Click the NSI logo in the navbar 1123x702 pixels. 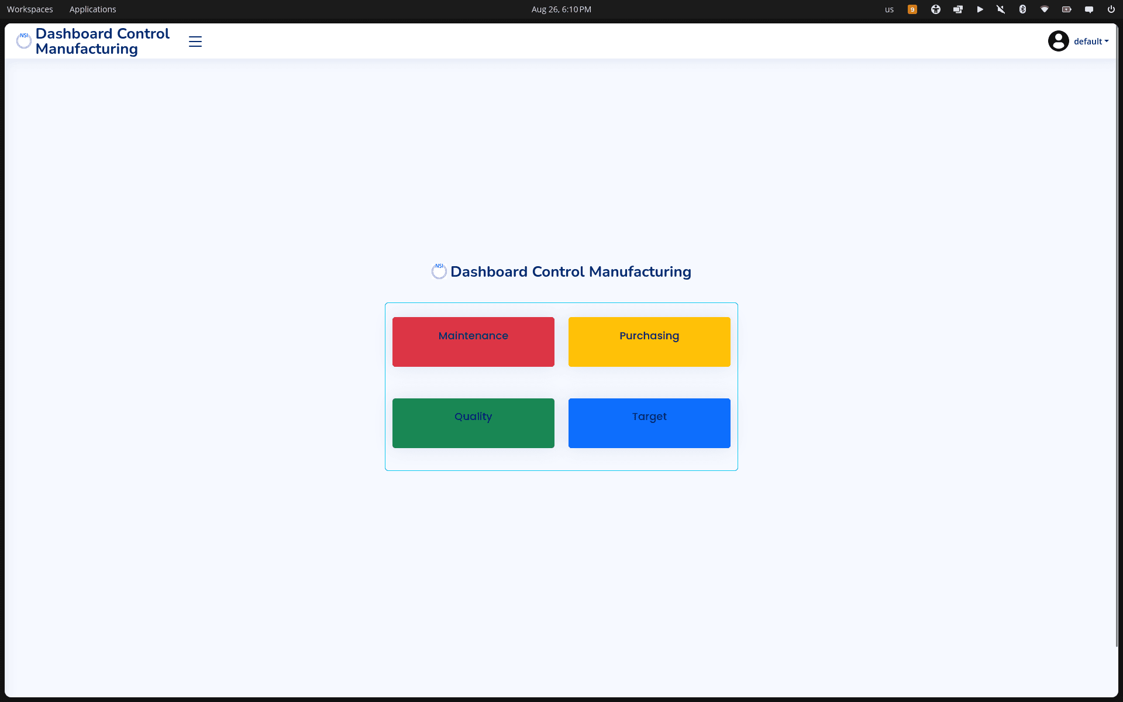[24, 41]
